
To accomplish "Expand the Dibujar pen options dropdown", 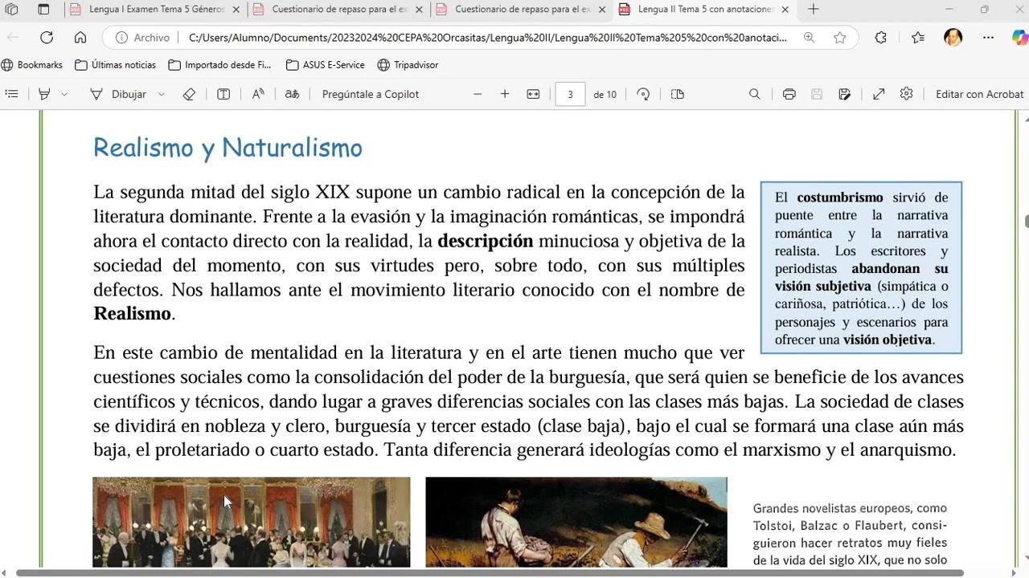I will 162,94.
